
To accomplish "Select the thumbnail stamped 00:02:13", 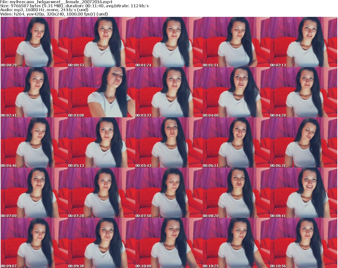I will 304,42.
